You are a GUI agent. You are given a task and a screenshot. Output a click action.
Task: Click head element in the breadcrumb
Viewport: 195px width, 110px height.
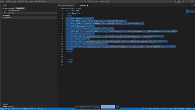(79, 8)
